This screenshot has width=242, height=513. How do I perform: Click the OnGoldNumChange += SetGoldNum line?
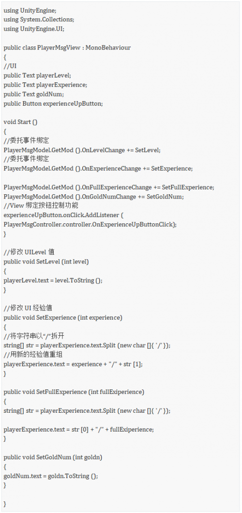coord(93,197)
